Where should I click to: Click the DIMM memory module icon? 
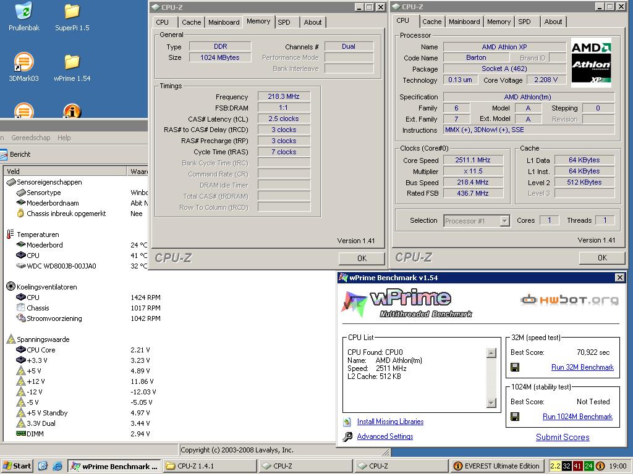point(21,434)
